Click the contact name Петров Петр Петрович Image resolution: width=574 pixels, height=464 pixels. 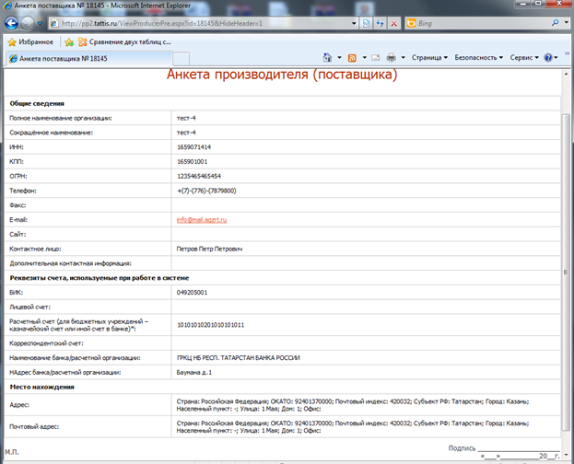(x=209, y=249)
